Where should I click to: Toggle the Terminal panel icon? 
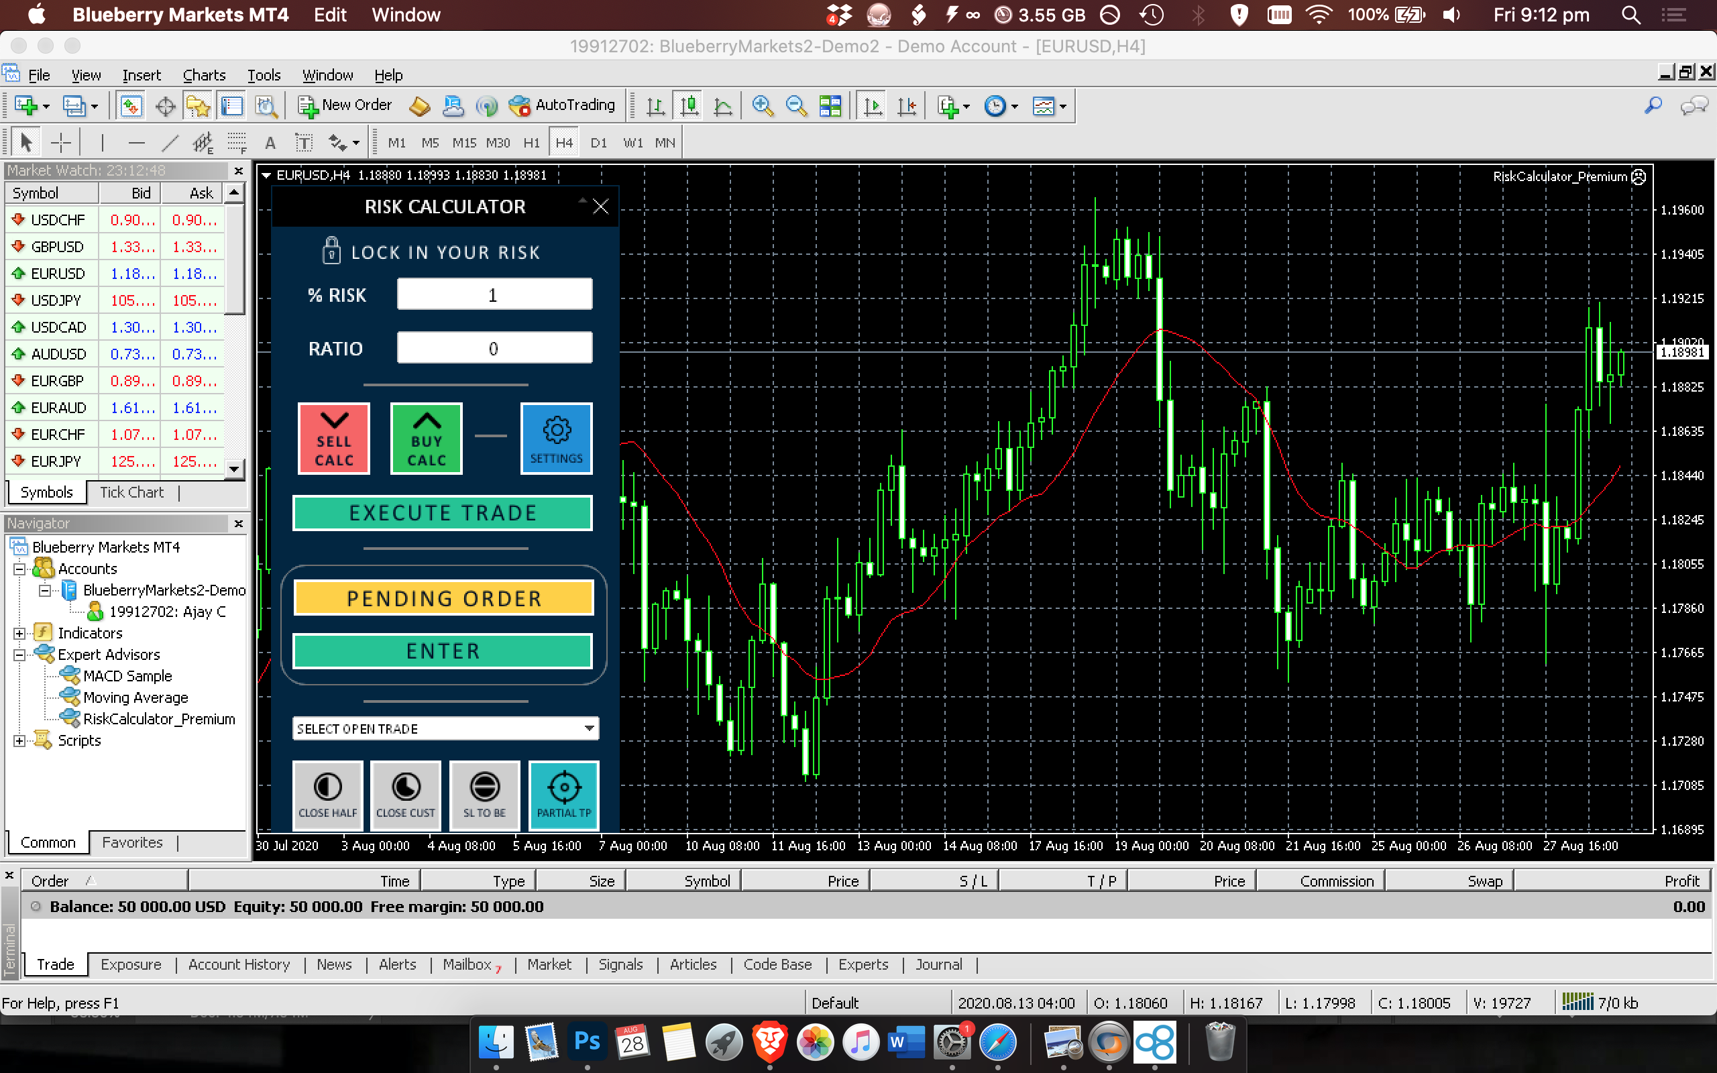[x=232, y=106]
